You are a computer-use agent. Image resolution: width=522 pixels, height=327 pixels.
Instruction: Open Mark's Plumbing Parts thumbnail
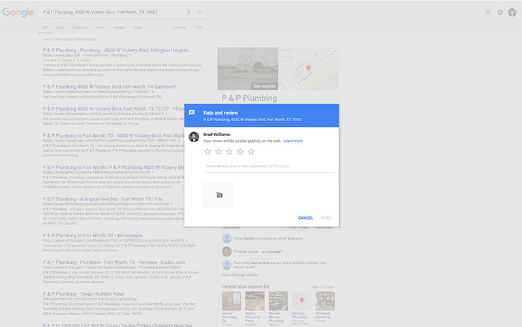(x=254, y=301)
